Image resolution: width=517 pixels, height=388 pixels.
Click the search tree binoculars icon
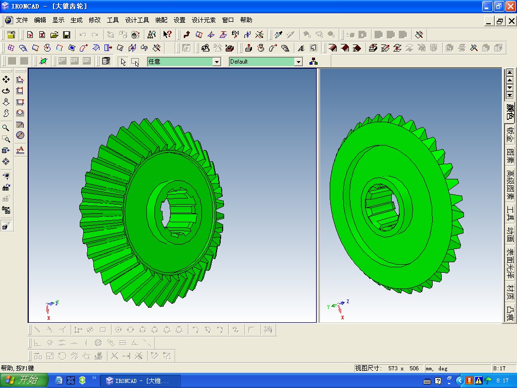click(151, 34)
